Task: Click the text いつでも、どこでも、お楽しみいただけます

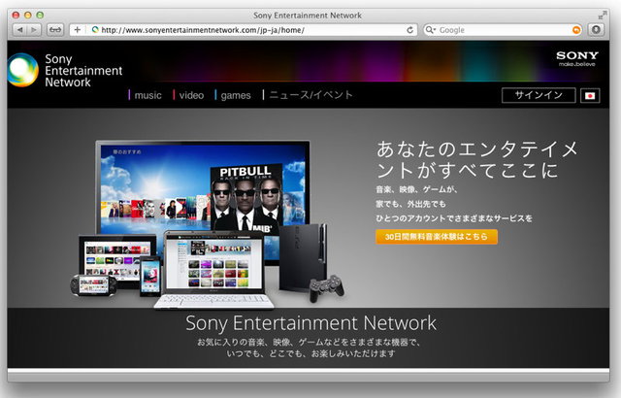Action: coord(310,353)
